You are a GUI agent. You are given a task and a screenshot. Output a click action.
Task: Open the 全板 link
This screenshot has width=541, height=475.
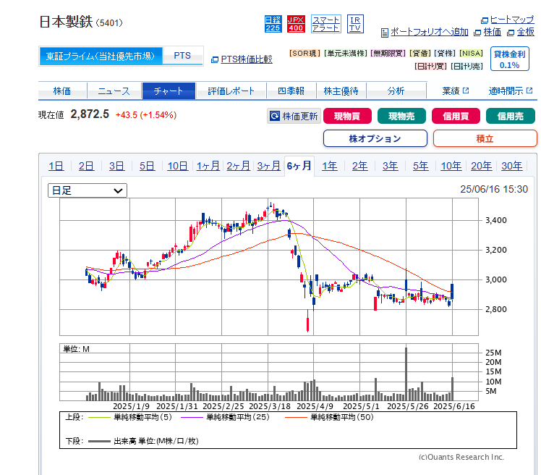pyautogui.click(x=525, y=32)
